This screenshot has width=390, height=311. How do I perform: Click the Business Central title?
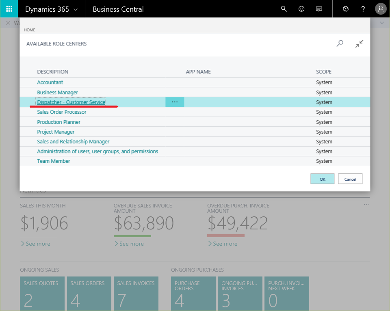118,9
